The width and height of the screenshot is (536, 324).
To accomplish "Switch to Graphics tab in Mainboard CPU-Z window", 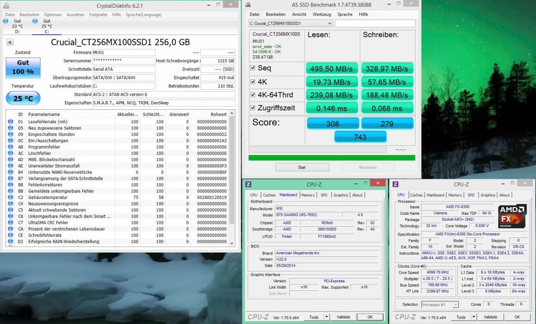I will tap(341, 195).
